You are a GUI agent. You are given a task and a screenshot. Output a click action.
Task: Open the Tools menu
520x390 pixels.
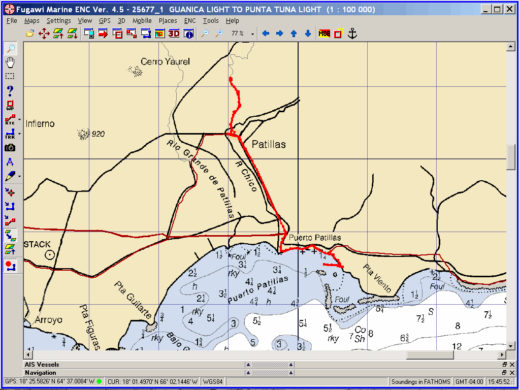(211, 20)
